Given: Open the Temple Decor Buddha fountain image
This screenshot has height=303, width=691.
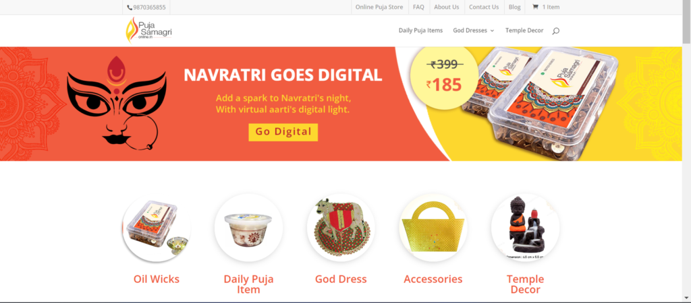Looking at the screenshot, I should [525, 228].
